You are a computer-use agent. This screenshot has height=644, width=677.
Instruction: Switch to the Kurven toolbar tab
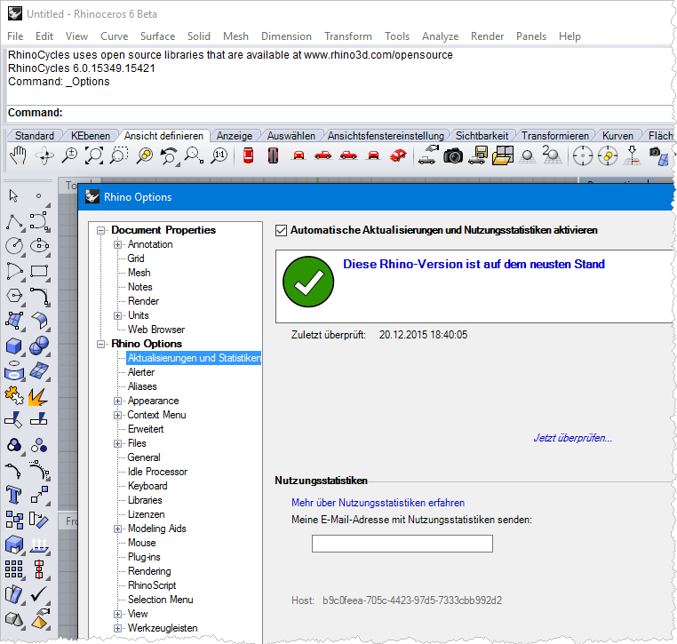coord(617,136)
